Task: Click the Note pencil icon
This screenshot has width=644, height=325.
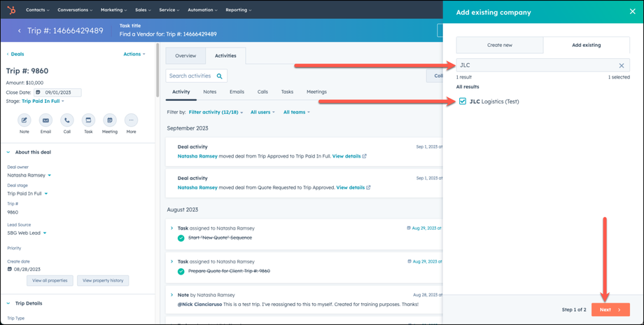Action: coord(24,120)
